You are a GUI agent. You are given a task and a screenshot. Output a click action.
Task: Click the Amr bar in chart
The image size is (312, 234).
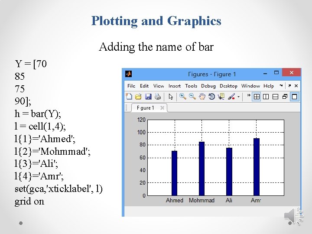pyautogui.click(x=256, y=167)
